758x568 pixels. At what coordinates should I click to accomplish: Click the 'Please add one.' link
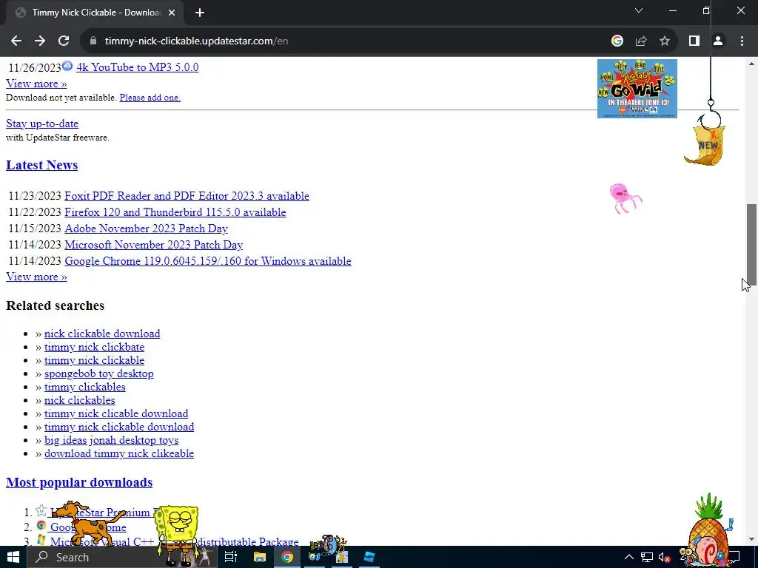click(x=150, y=98)
